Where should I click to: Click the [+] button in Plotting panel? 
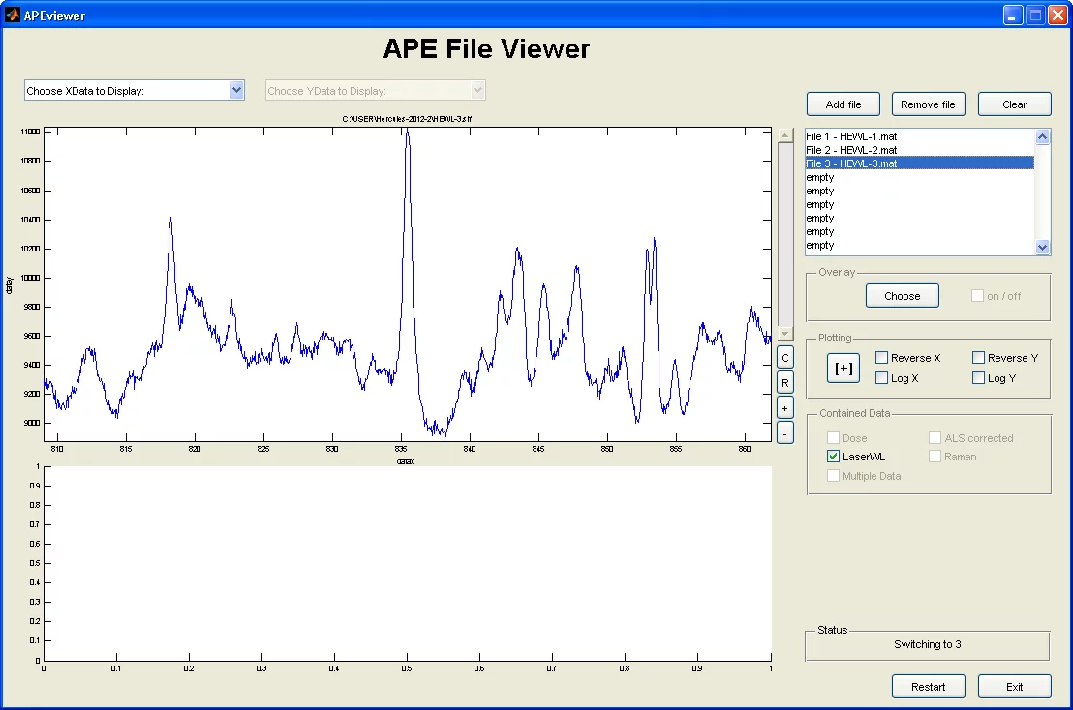point(843,368)
